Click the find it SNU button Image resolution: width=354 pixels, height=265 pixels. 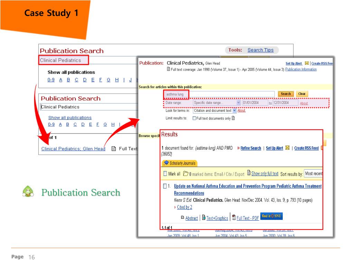coord(271,216)
